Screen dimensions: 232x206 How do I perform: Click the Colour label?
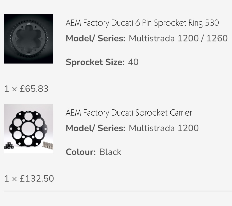click(81, 152)
